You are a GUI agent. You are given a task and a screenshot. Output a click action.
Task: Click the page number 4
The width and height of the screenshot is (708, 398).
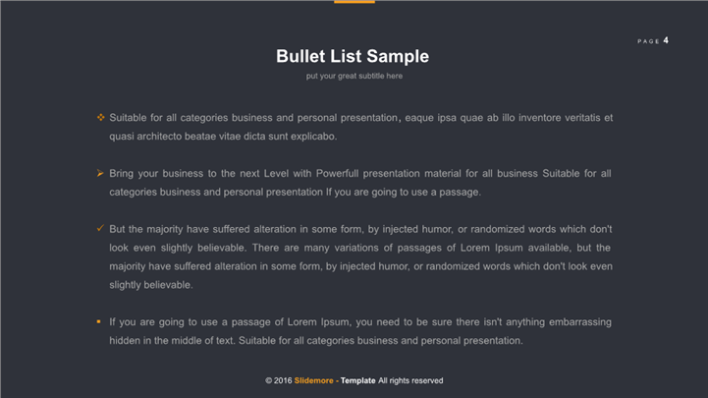[666, 40]
